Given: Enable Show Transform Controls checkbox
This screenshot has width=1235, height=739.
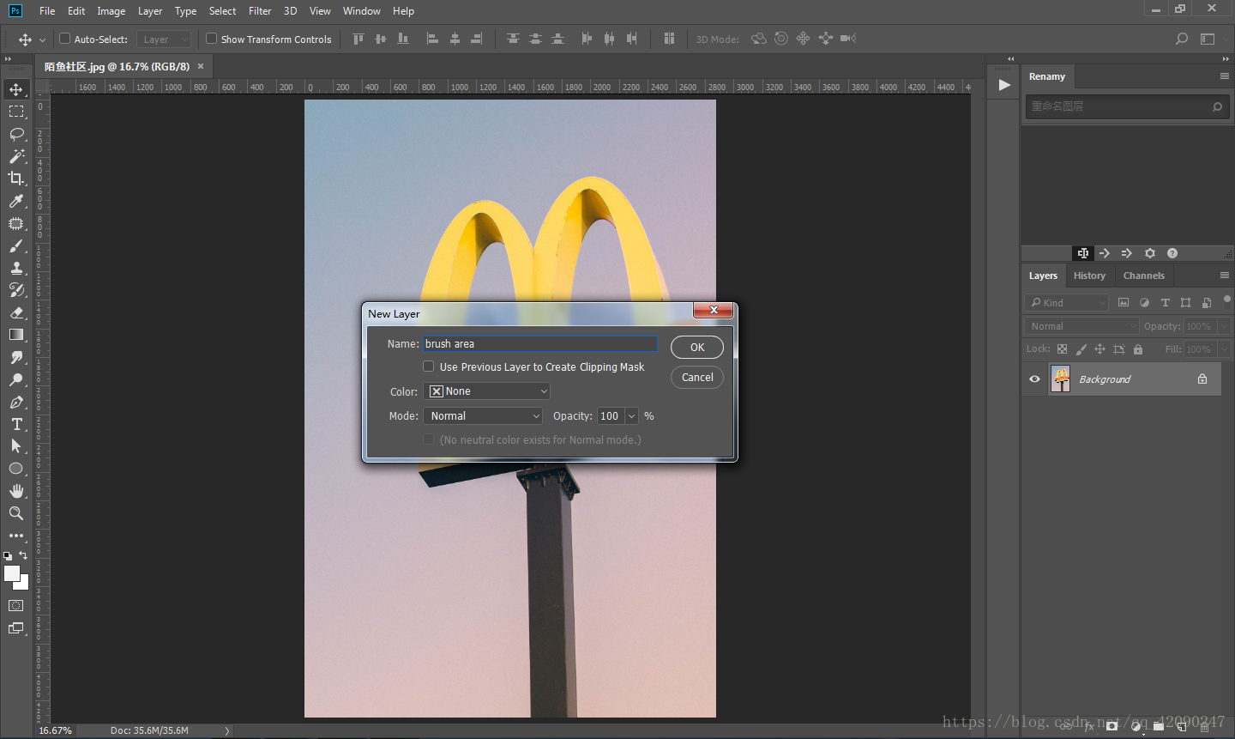Looking at the screenshot, I should tap(211, 39).
